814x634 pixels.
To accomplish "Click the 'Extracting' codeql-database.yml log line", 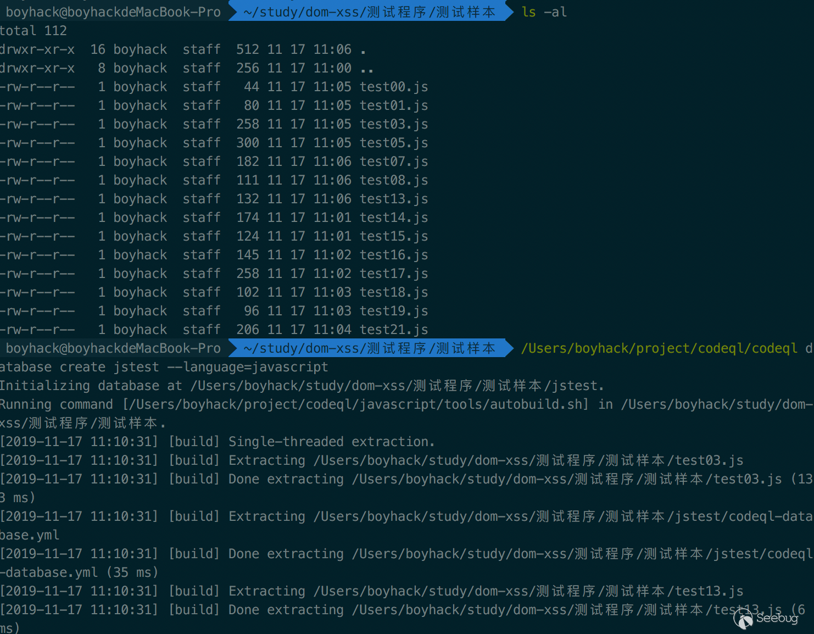I will click(x=406, y=526).
